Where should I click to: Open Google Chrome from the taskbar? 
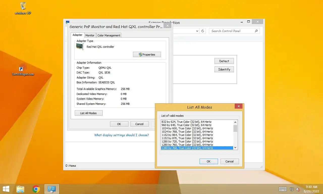tap(36, 189)
